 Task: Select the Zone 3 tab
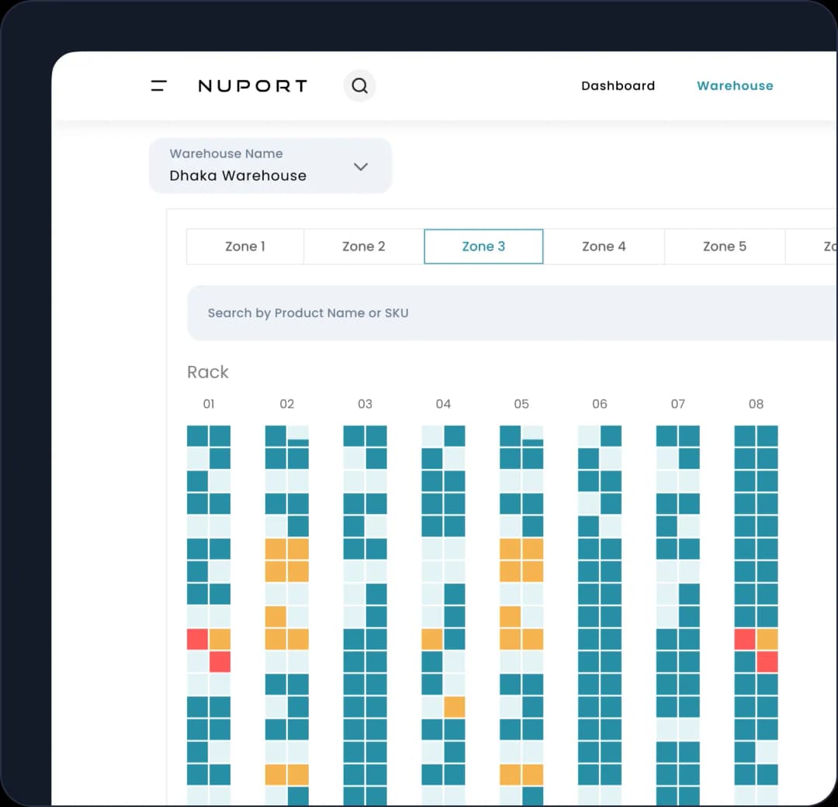point(483,247)
